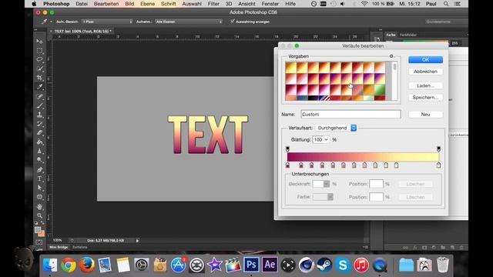Select the Quick Selection tool
This screenshot has width=493, height=277.
tap(39, 68)
